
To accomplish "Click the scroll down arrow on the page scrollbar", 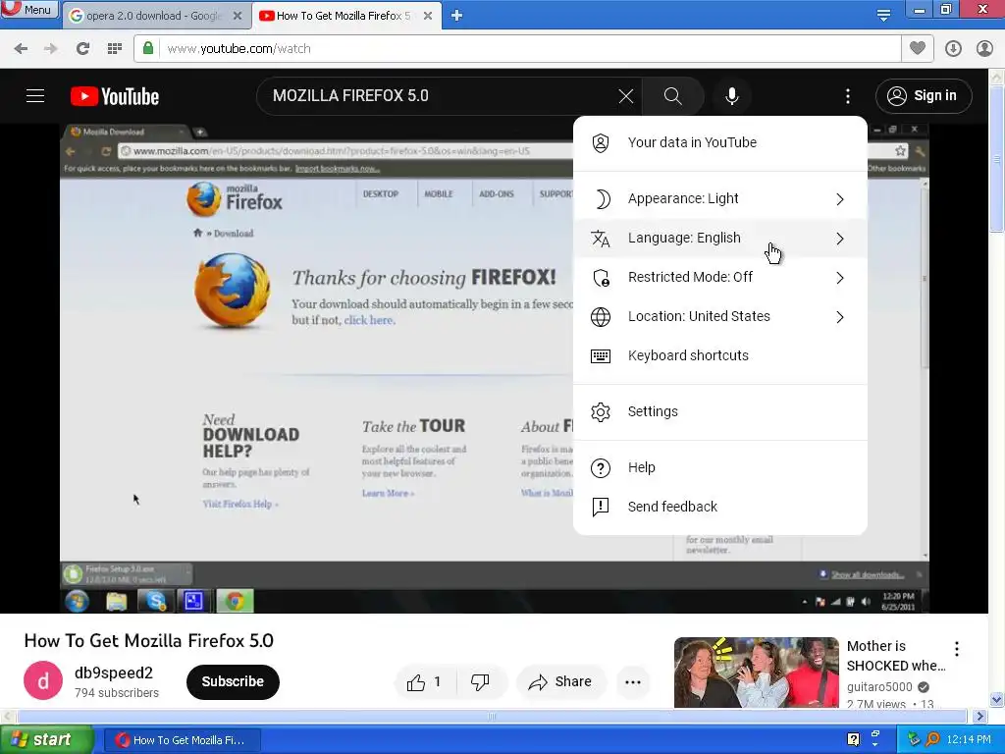I will coord(997,699).
